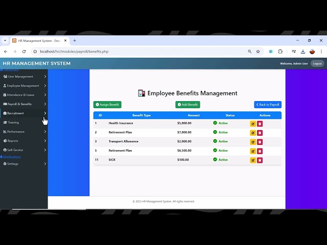The height and width of the screenshot is (245, 327).
Task: Click the $2,000.00 amount cell
Action: click(x=184, y=141)
